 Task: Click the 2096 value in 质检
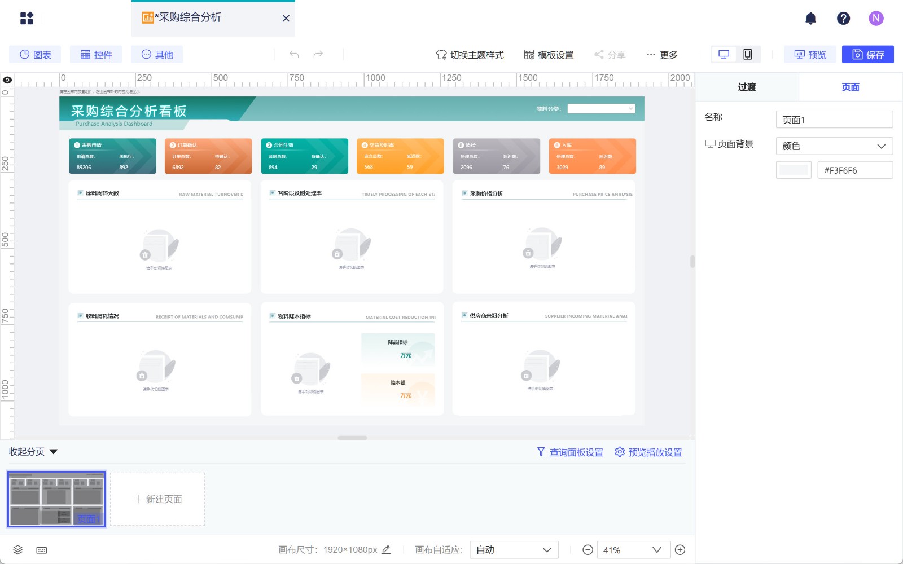(x=466, y=168)
